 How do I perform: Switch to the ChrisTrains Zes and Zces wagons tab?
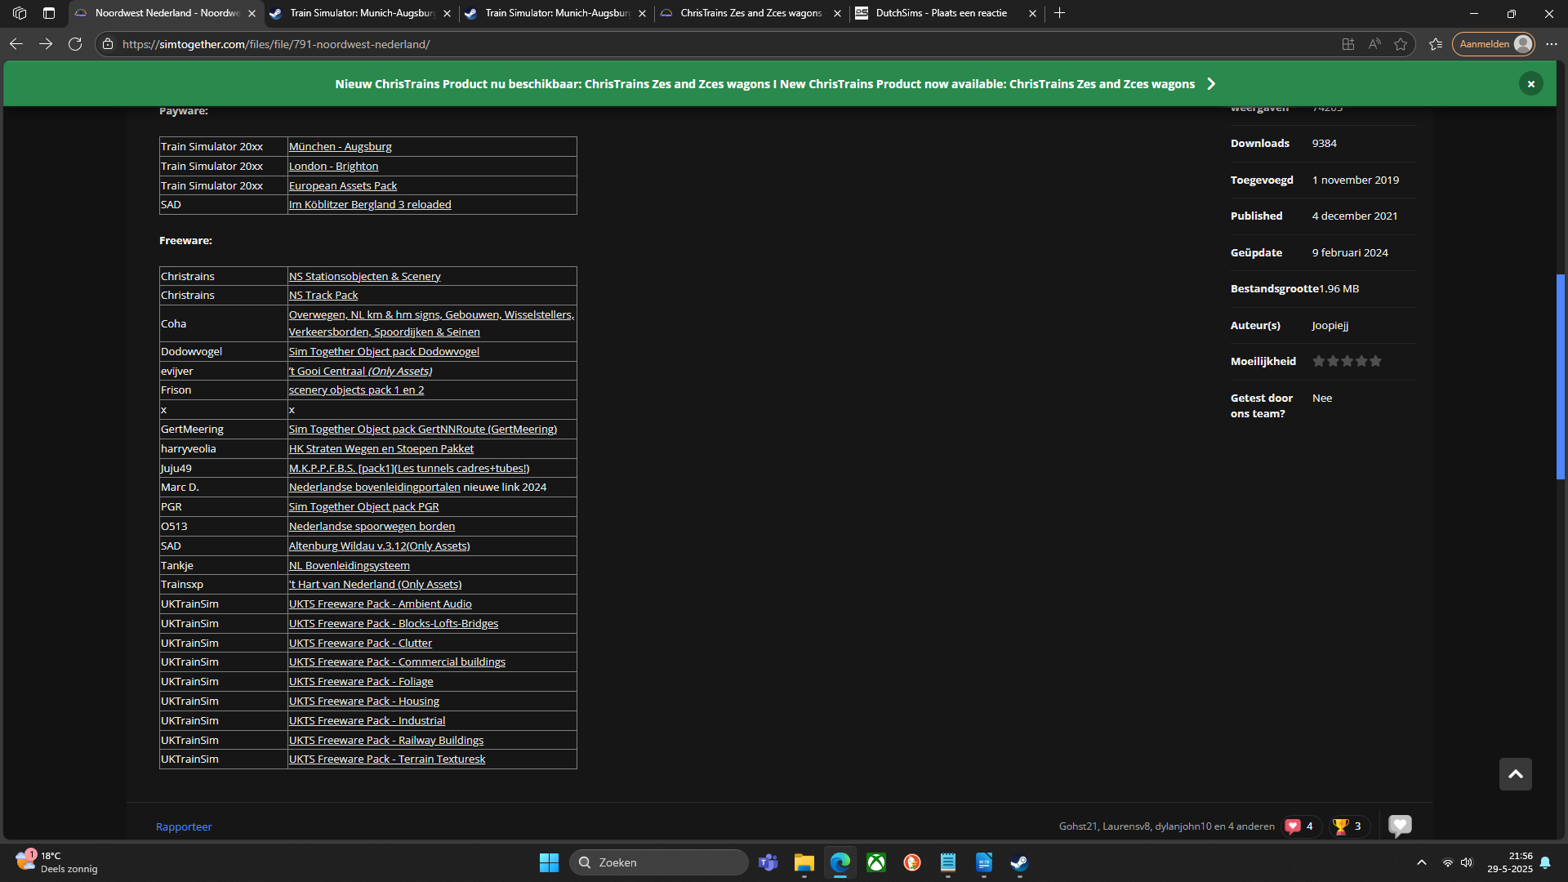751,13
